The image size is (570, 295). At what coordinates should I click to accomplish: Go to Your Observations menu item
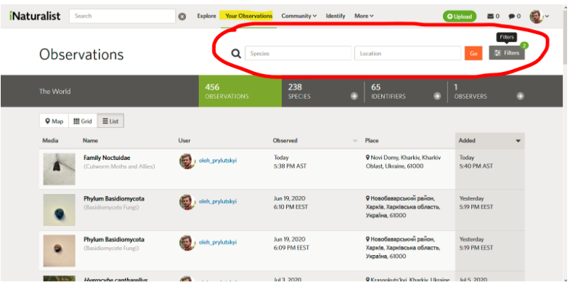[248, 16]
